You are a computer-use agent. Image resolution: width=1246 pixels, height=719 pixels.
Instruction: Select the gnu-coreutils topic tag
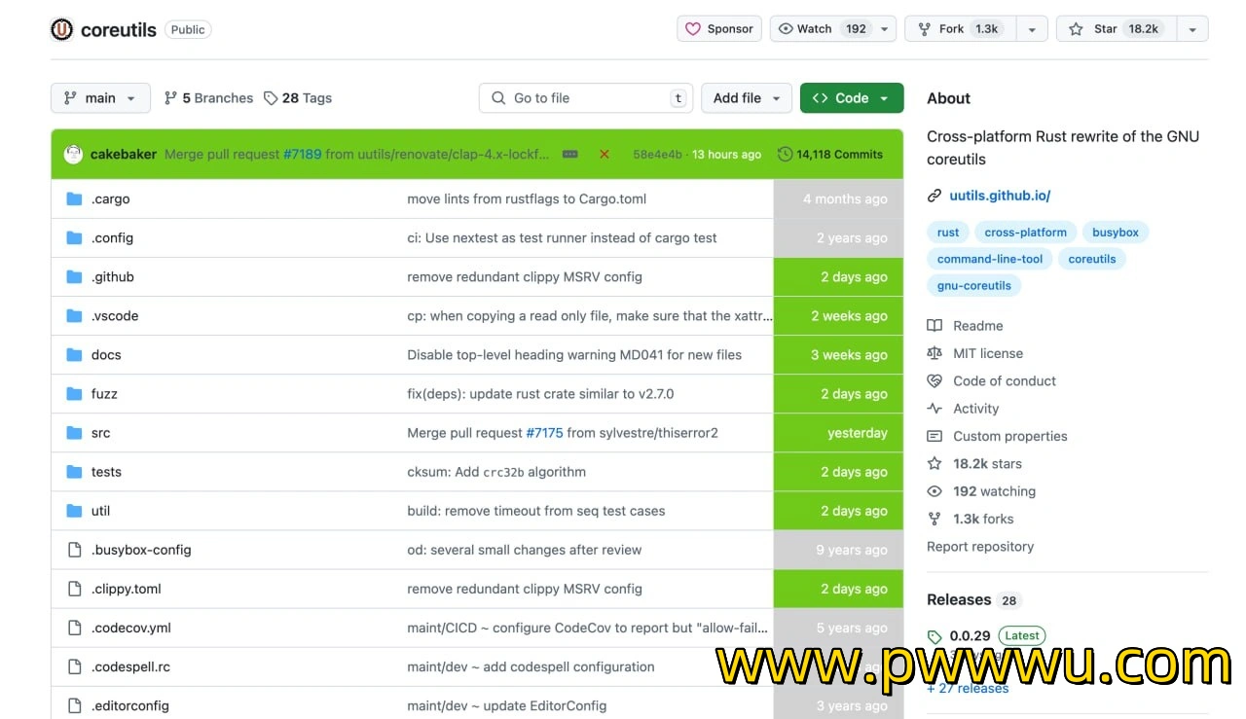click(x=974, y=285)
